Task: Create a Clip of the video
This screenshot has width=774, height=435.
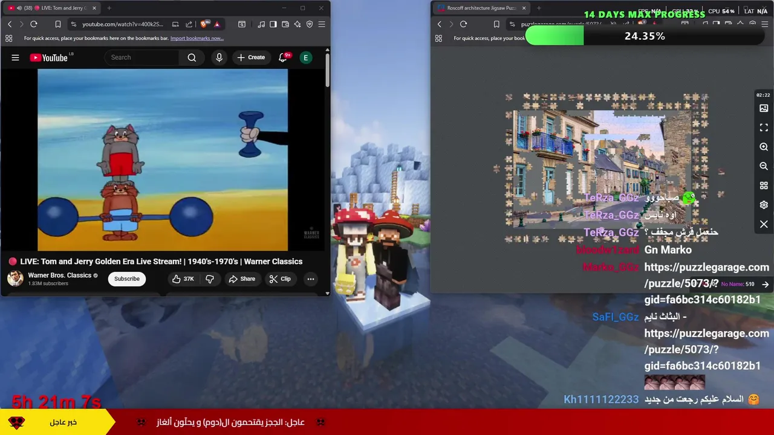Action: coord(280,279)
